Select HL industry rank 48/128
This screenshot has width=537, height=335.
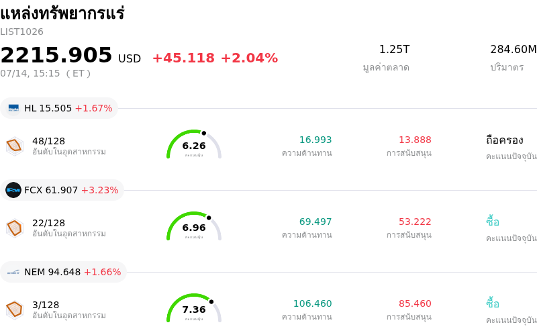48,141
